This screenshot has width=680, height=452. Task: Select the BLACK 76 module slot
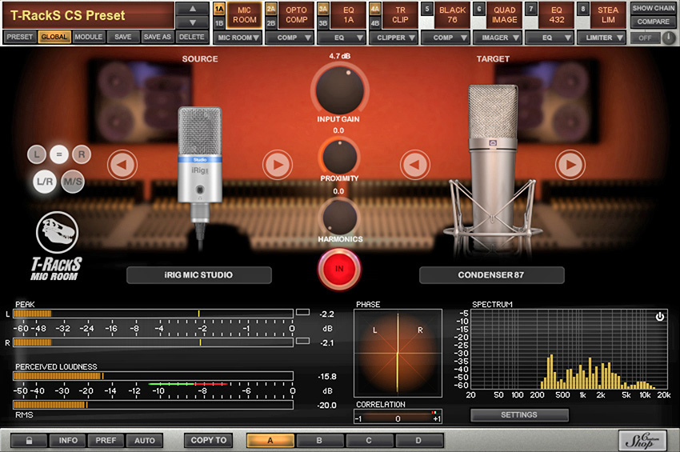[x=452, y=15]
